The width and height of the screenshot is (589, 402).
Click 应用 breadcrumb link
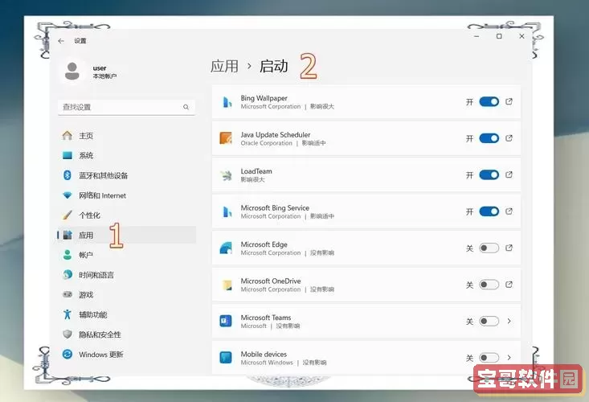pos(224,66)
